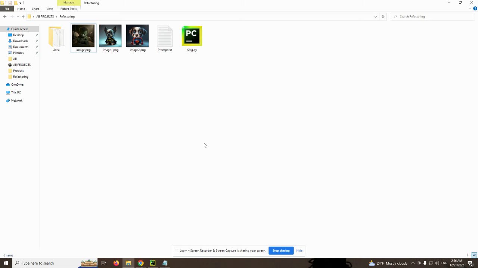Click All PROJECTS in the address bar
Viewport: 478px width, 268px height.
(x=45, y=16)
